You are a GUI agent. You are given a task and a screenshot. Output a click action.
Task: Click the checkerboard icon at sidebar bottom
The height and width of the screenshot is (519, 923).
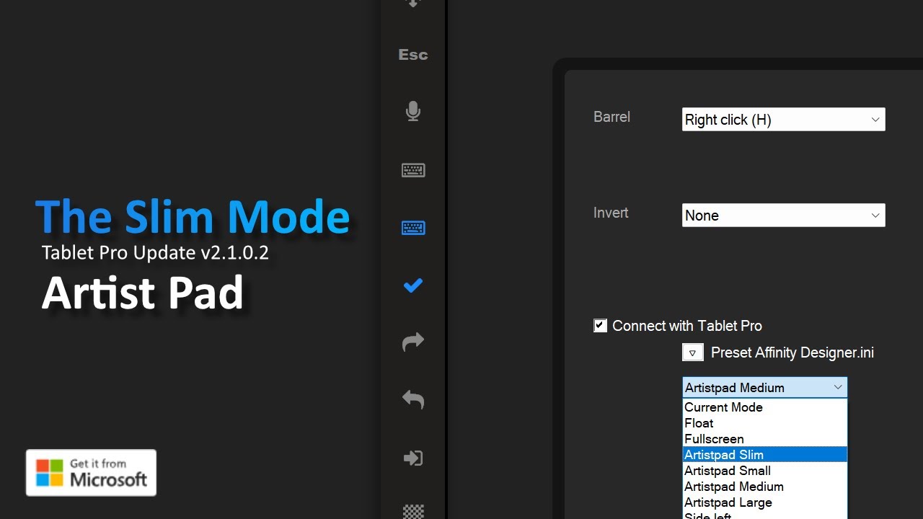pyautogui.click(x=413, y=510)
